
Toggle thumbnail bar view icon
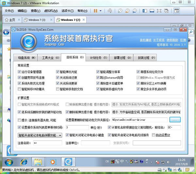point(152,11)
